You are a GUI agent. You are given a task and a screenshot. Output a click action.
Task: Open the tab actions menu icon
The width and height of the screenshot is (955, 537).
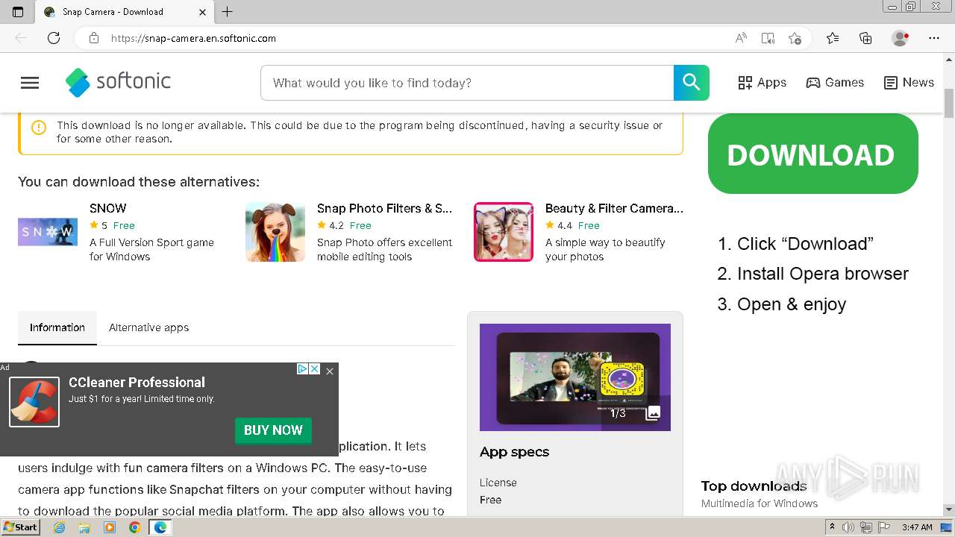pos(18,12)
